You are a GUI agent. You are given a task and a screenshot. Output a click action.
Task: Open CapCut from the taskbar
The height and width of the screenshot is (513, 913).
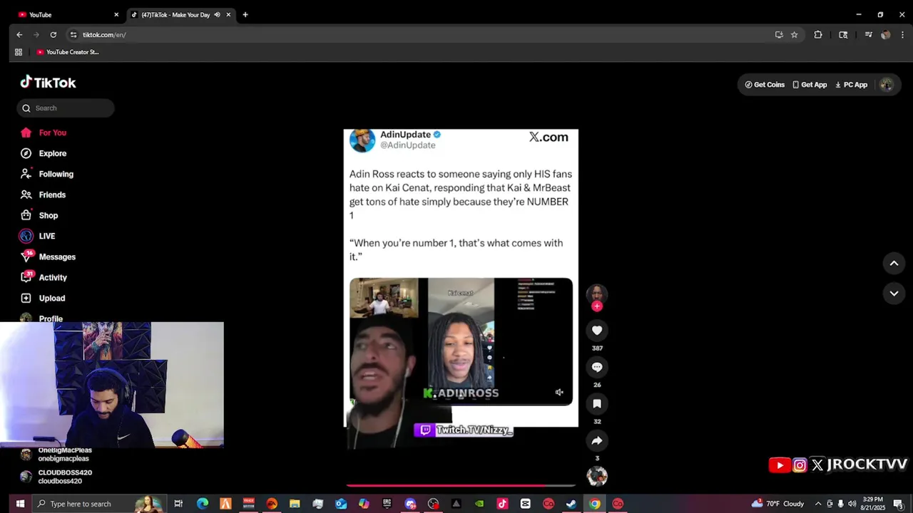tap(526, 504)
